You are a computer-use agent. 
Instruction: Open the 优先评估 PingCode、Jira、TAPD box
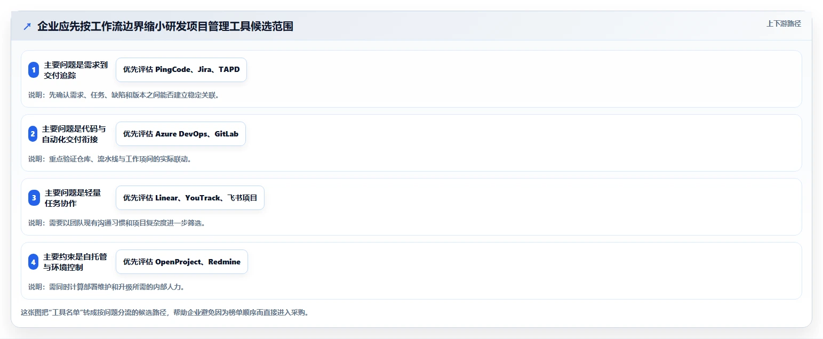181,70
